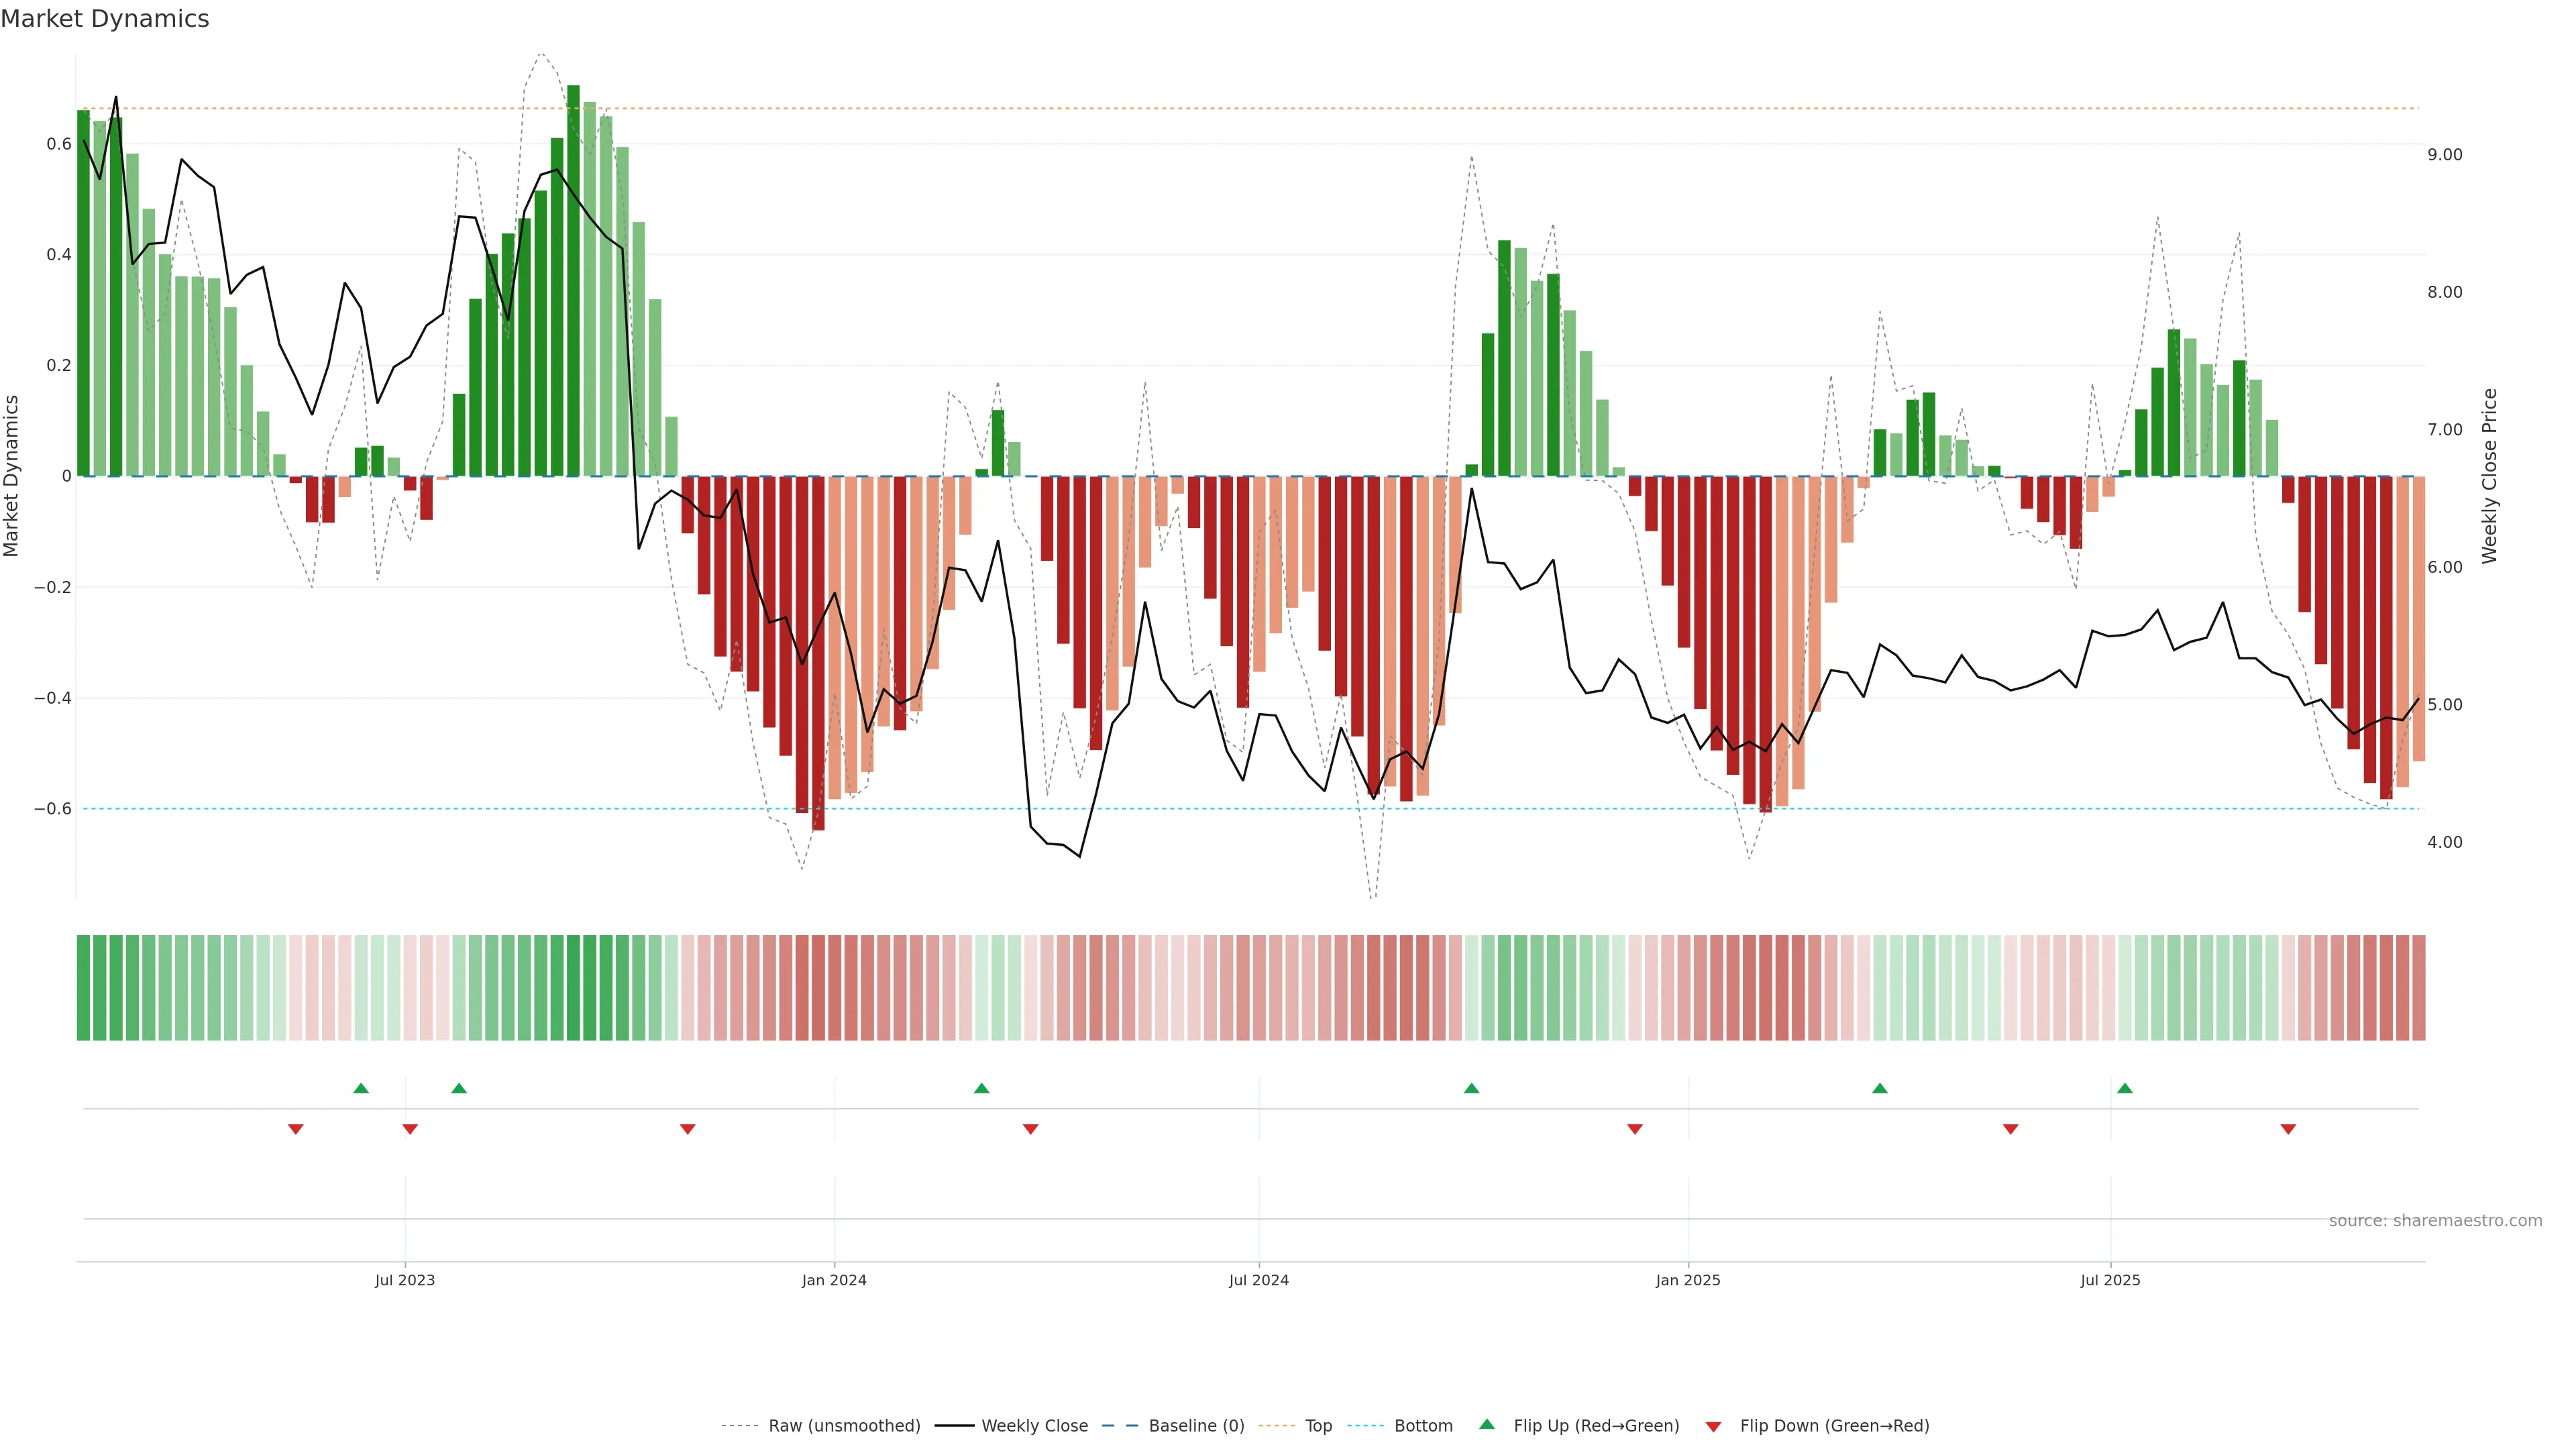Click the darkest green heatmap cell at far left

[x=83, y=987]
